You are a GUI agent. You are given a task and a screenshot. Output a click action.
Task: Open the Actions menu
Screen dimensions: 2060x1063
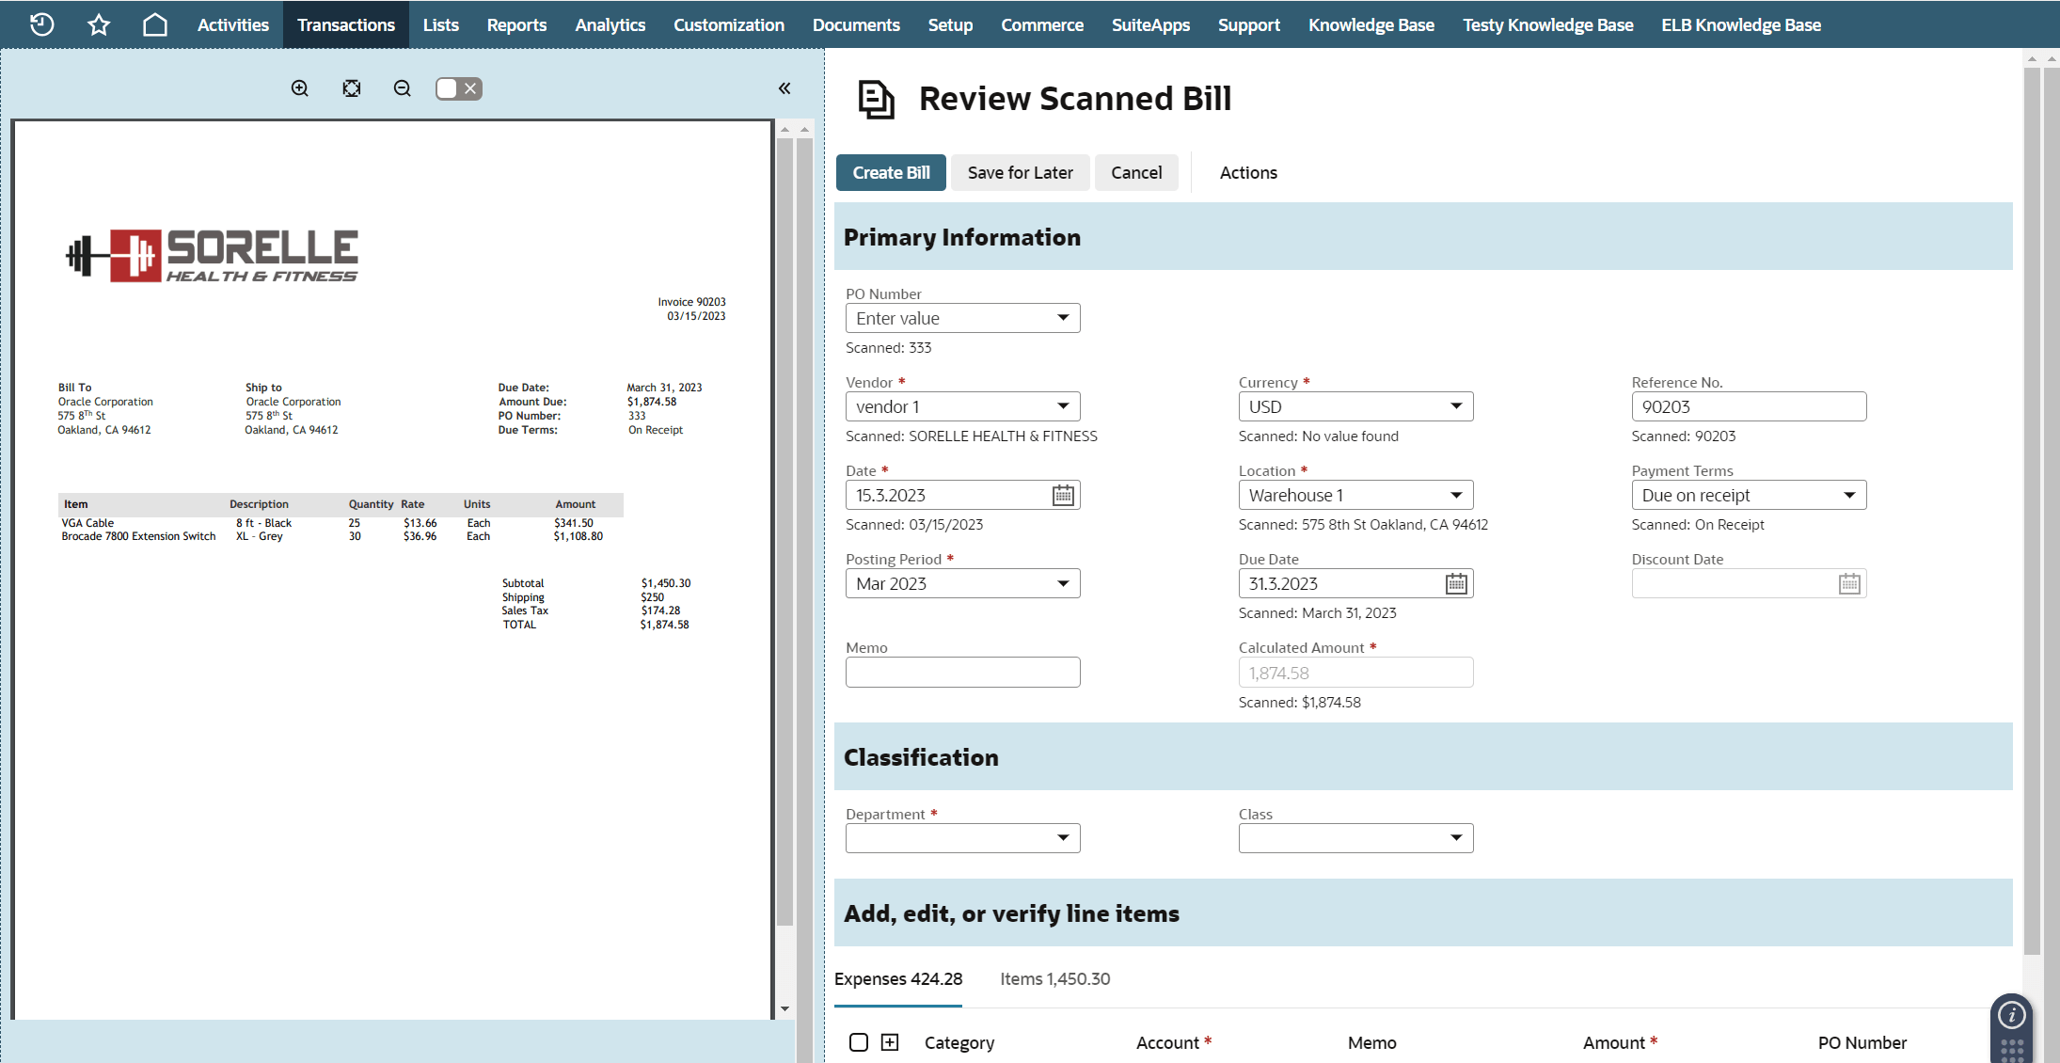tap(1248, 172)
